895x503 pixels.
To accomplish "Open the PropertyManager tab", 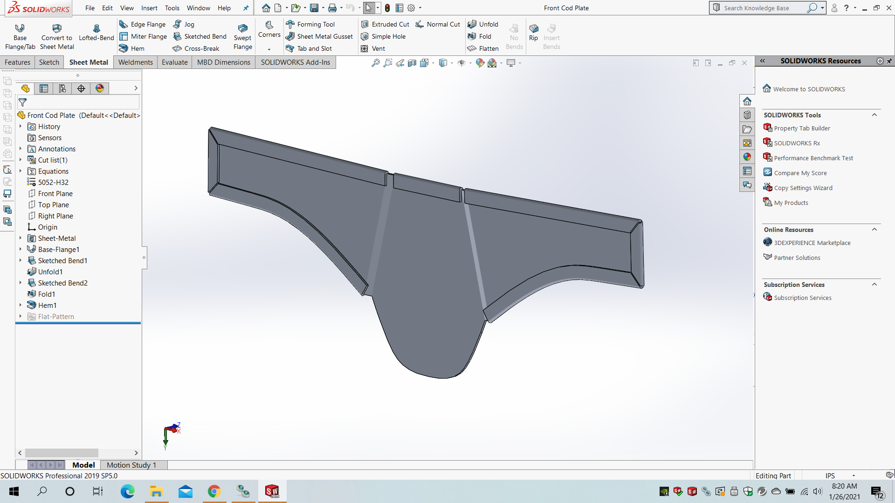I will pos(44,88).
